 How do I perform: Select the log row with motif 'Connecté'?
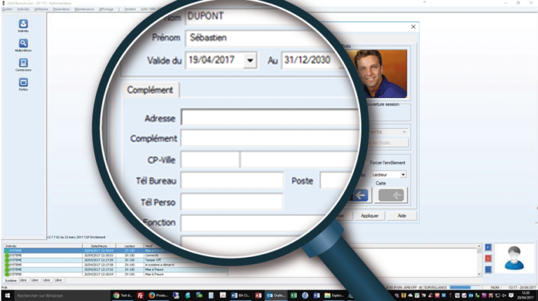[x=116, y=255]
